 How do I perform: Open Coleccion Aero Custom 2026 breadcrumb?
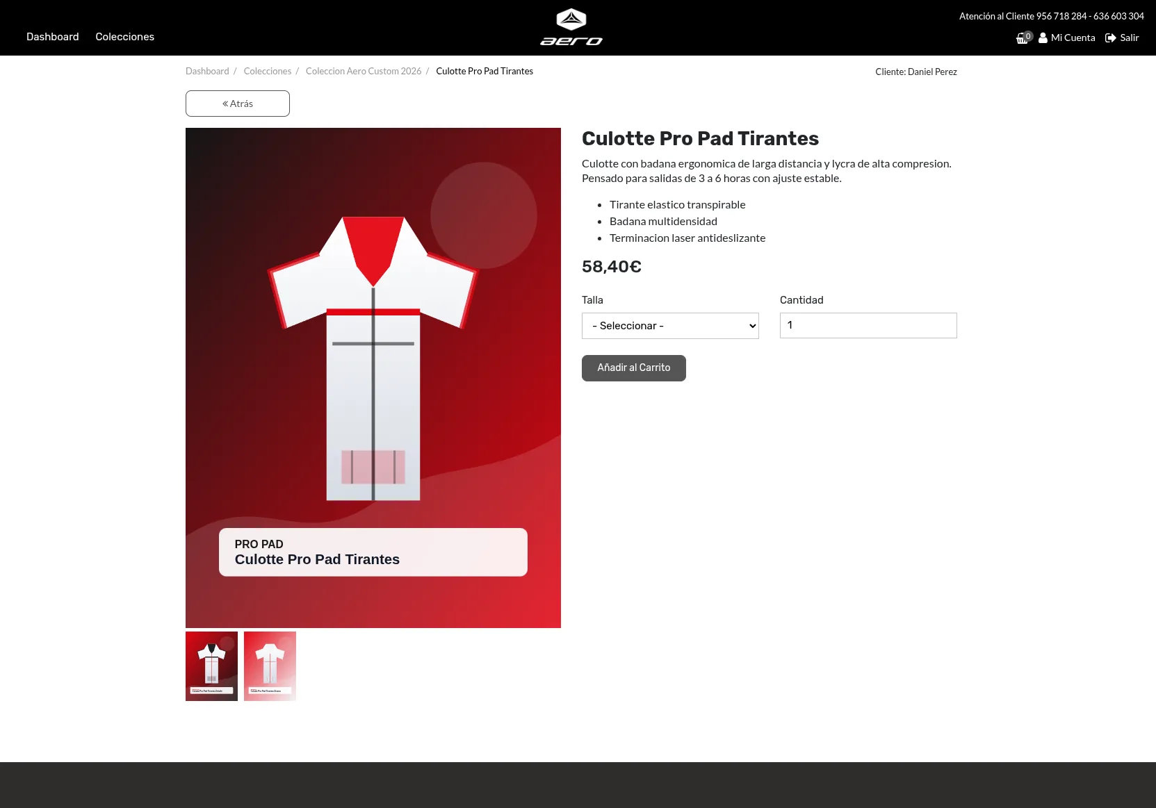pyautogui.click(x=364, y=71)
